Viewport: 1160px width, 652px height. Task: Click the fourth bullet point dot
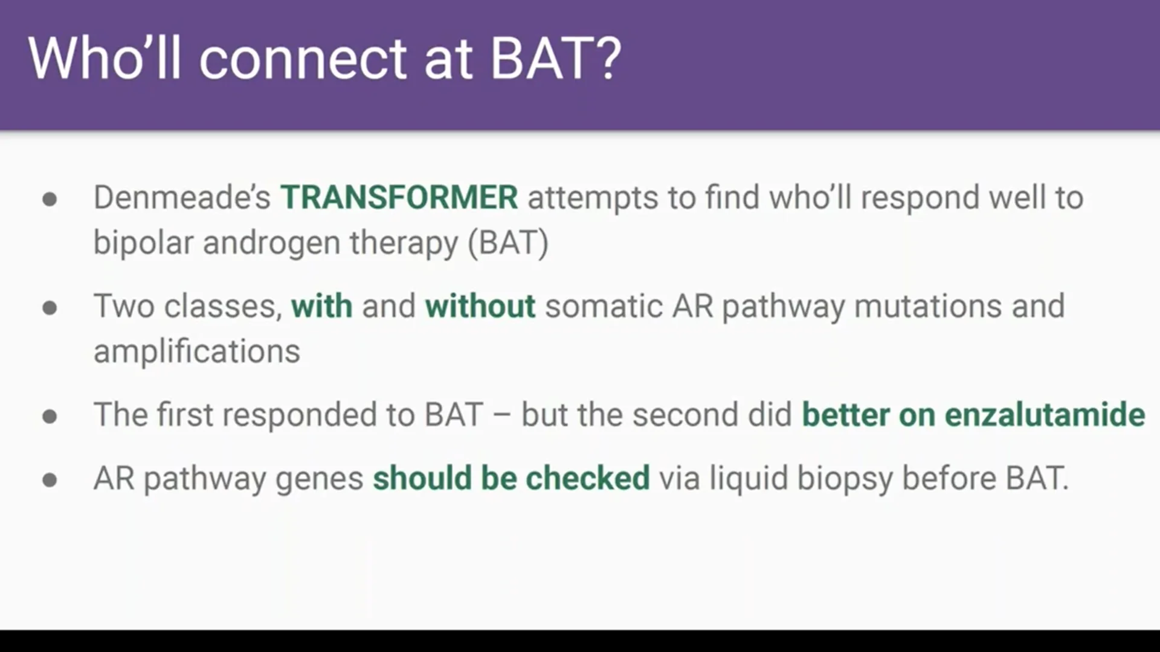point(50,481)
